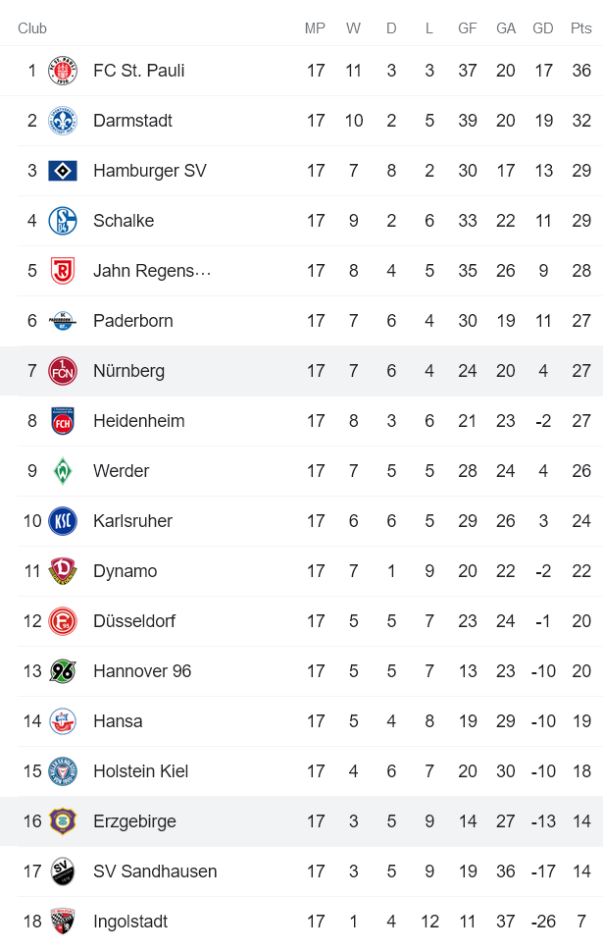Select the Holstein Kiel crest icon
Viewport: 603px width, 951px height.
pos(62,770)
